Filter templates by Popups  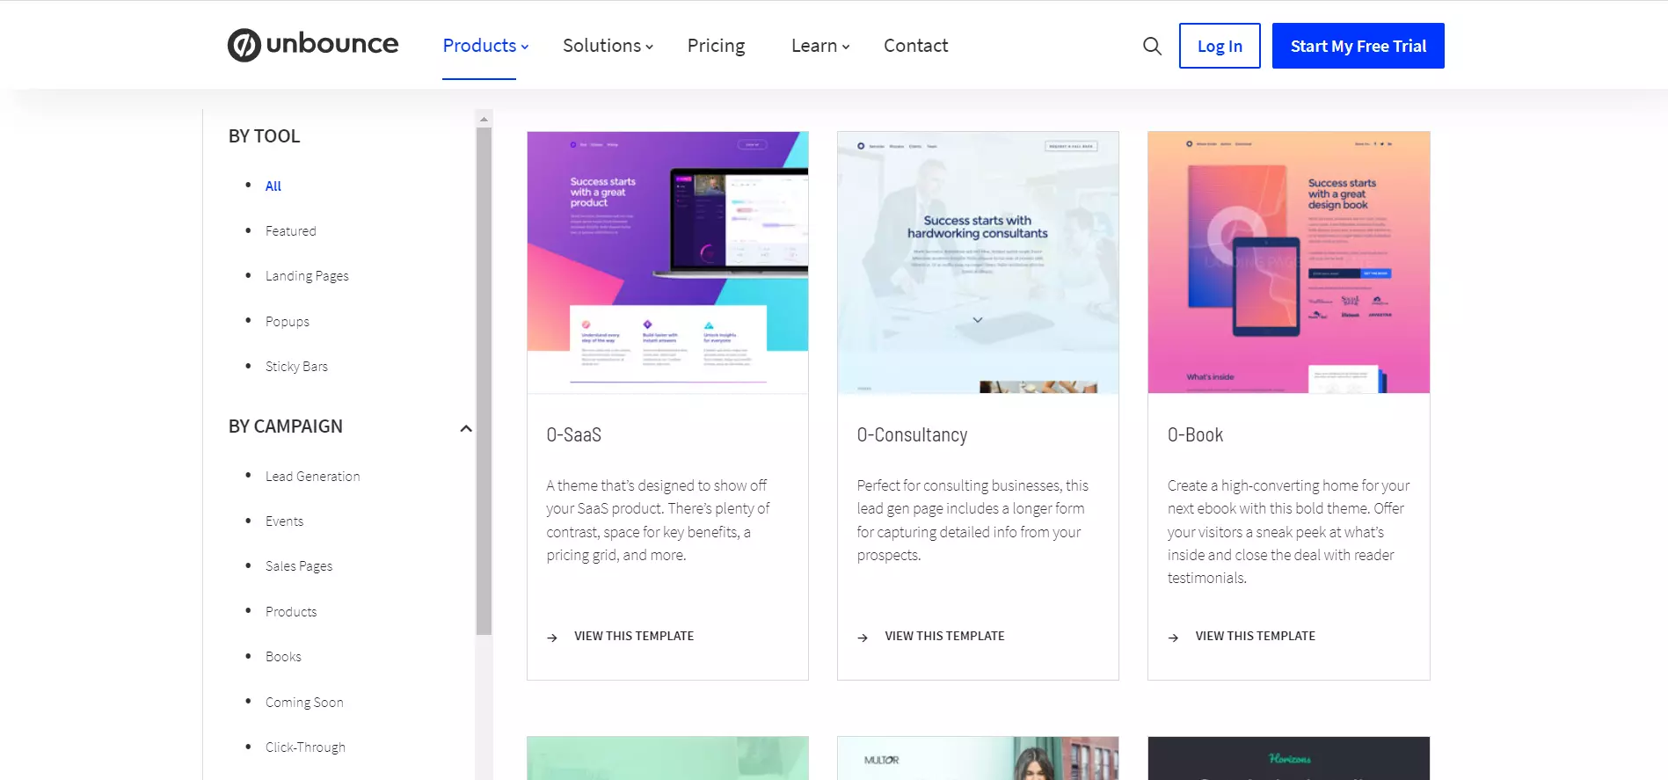pyautogui.click(x=288, y=322)
